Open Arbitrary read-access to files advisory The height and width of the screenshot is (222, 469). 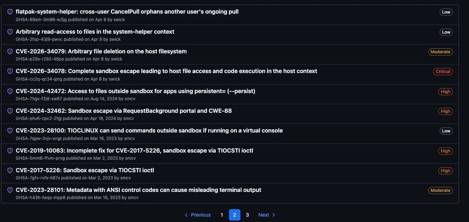pyautogui.click(x=95, y=32)
